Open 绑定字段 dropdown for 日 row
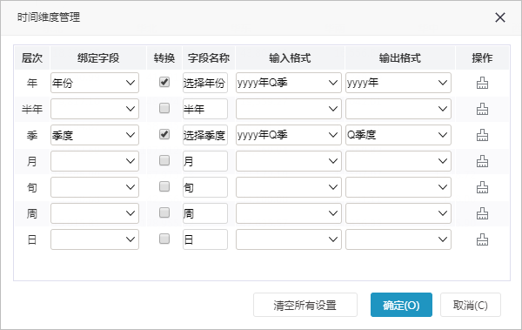Image resolution: width=522 pixels, height=330 pixels. pos(95,239)
